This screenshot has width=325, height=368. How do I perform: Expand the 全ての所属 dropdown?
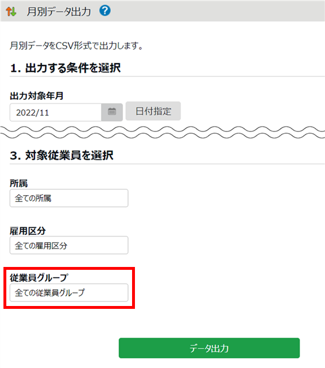tap(69, 198)
